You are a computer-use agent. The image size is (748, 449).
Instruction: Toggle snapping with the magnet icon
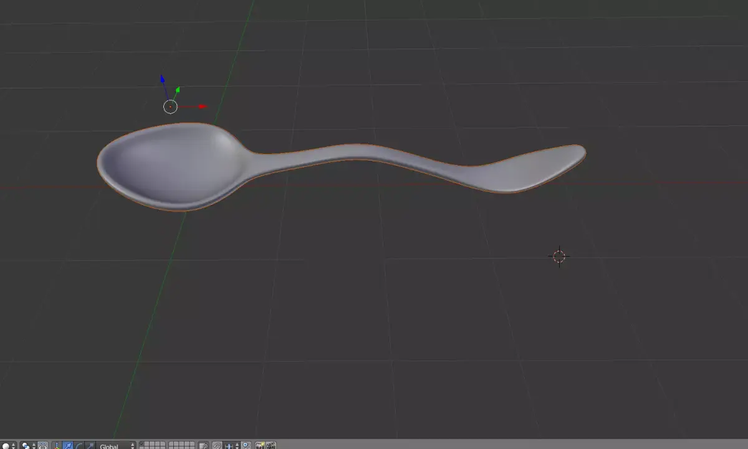tap(217, 445)
